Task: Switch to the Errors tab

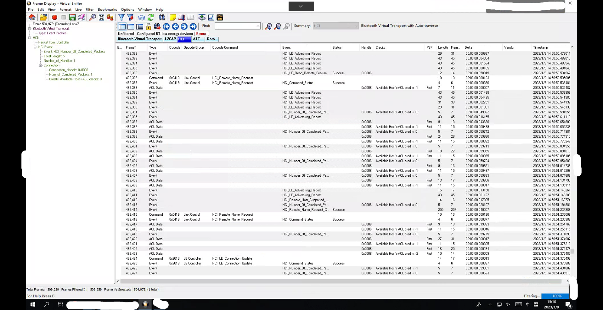Action: [x=201, y=34]
